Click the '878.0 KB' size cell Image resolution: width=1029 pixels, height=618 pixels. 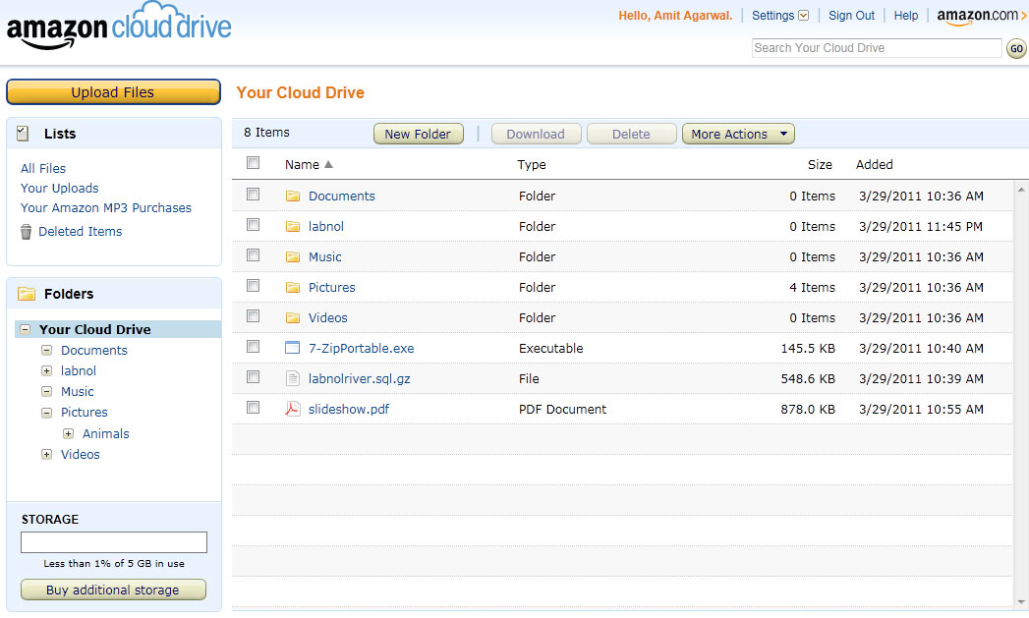808,410
